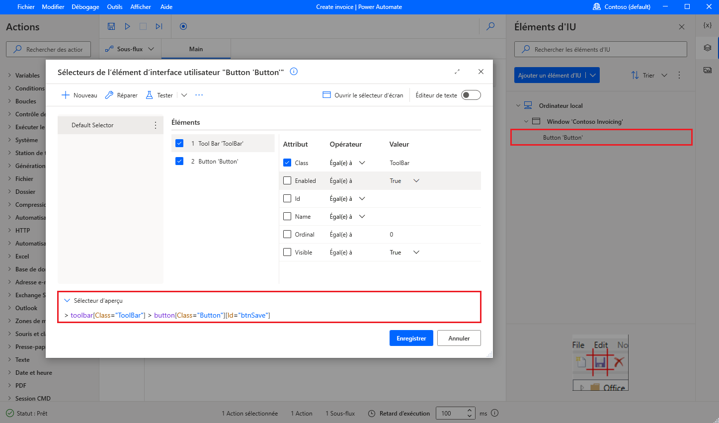
Task: Click Tester to test the selector
Action: tap(159, 95)
